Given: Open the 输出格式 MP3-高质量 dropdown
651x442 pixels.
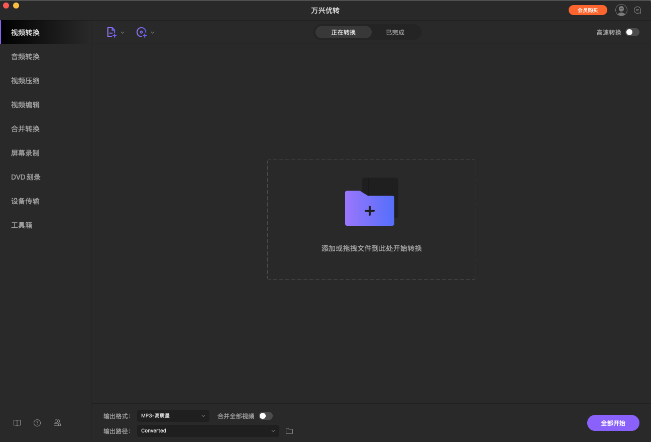Looking at the screenshot, I should coord(173,416).
